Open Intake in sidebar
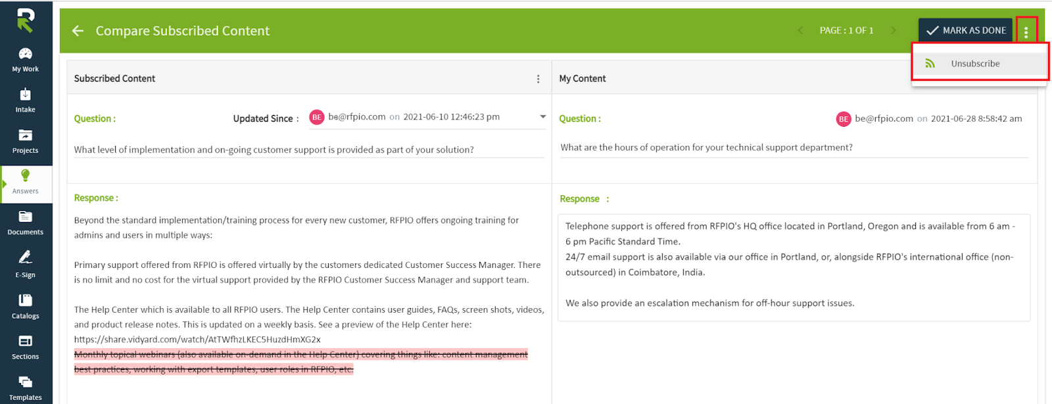The image size is (1052, 404). 26,101
